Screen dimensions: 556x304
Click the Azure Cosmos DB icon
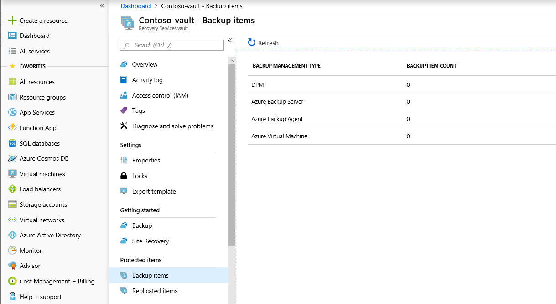coord(12,158)
